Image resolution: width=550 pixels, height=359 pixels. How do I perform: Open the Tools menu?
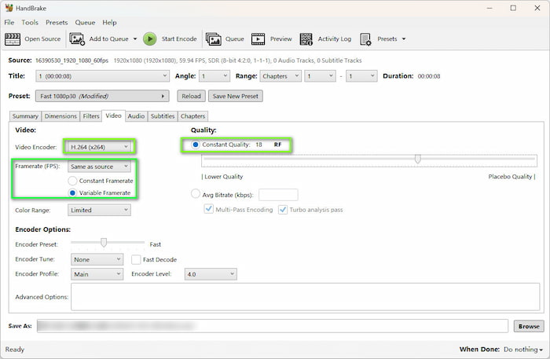click(30, 23)
